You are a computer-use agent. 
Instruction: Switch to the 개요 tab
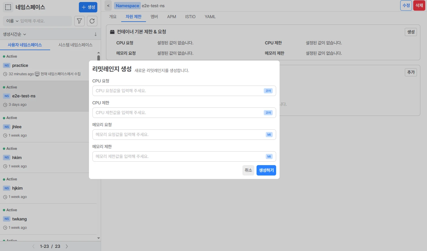tap(113, 17)
